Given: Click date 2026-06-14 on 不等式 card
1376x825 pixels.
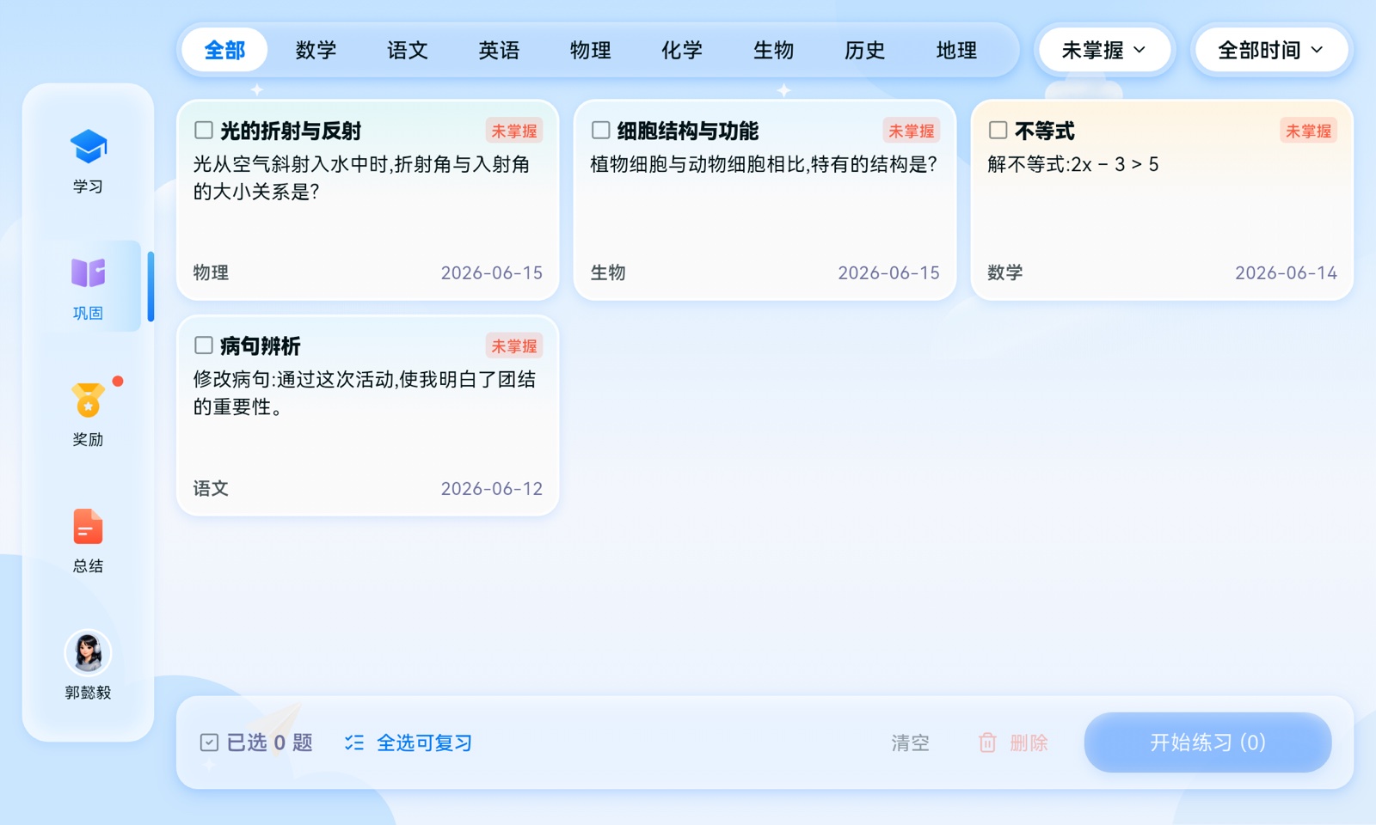Looking at the screenshot, I should pyautogui.click(x=1286, y=272).
